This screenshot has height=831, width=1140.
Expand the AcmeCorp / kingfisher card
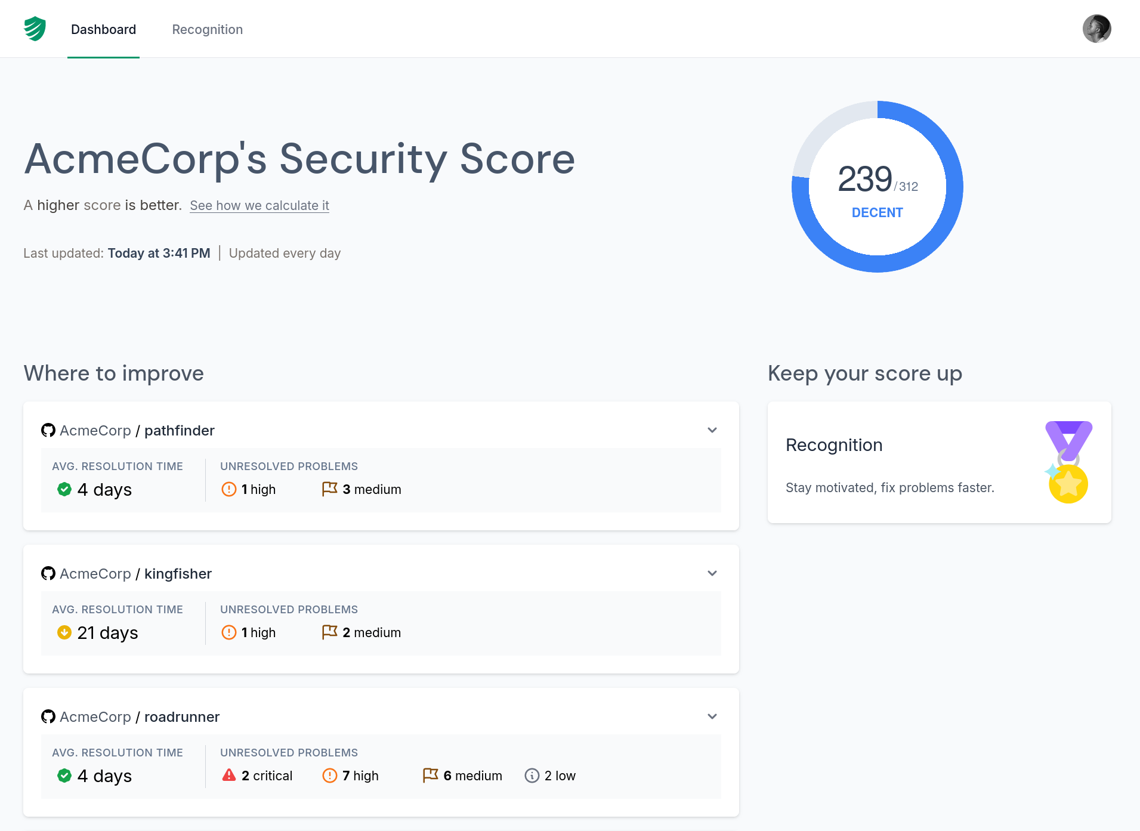(712, 573)
